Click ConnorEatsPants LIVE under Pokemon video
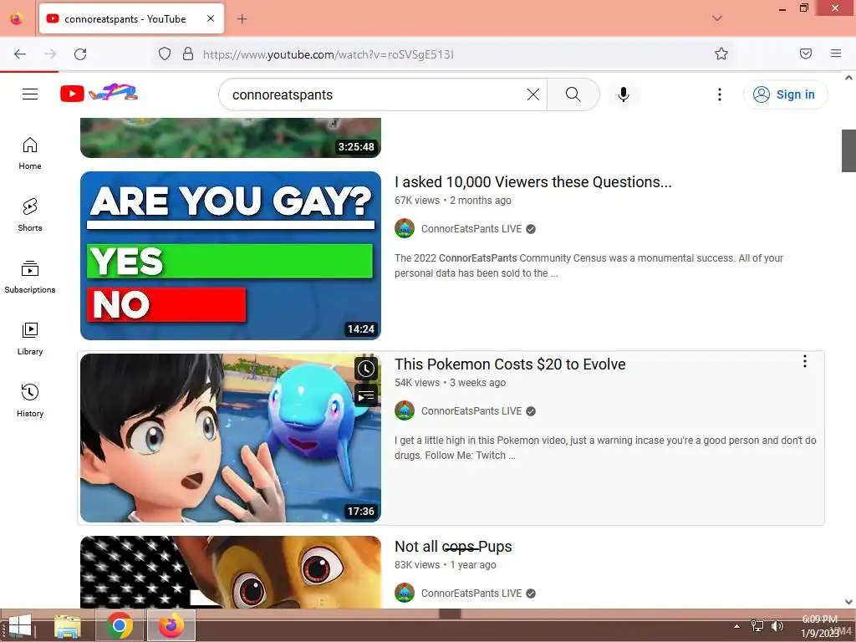Screen dimensions: 856x642 click(471, 411)
